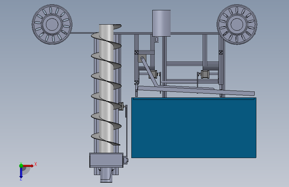Select the diagonal link arm with pivot hole
This screenshot has height=187, width=289.
click(x=149, y=72)
